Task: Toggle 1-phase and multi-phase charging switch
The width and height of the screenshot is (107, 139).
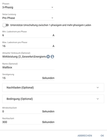Action: coord(6,25)
